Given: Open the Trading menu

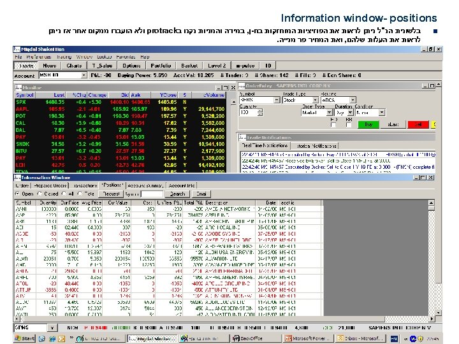Looking at the screenshot, I should [x=64, y=57].
